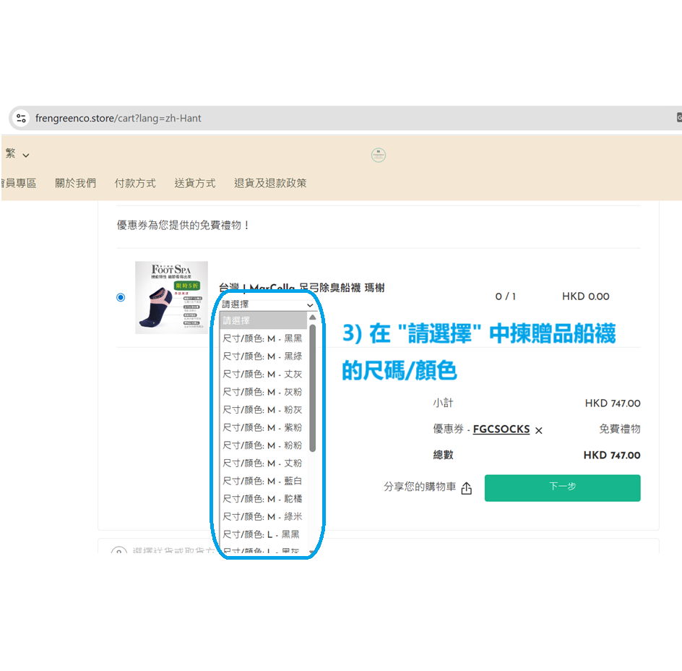Choose option 尺寸/顏色: M - 藍白
682x671 pixels.
[262, 481]
